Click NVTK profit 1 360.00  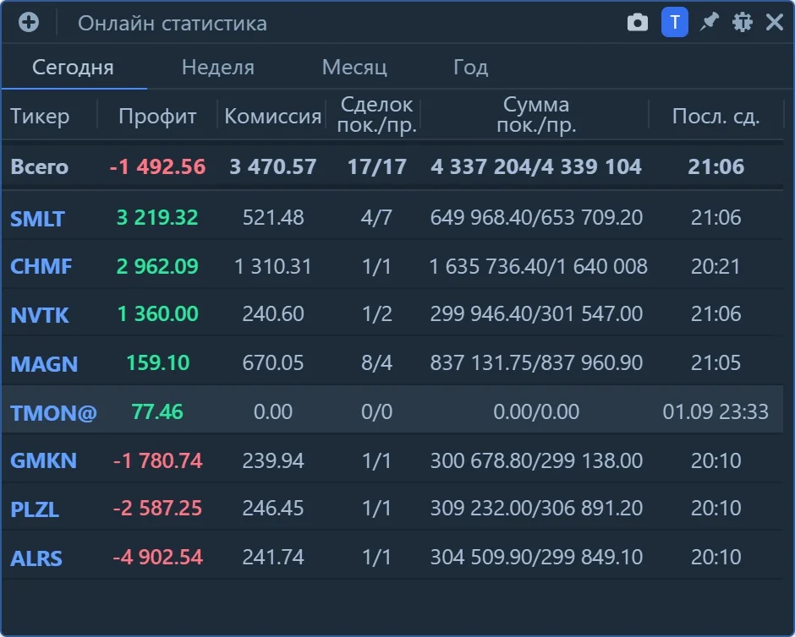(x=157, y=313)
